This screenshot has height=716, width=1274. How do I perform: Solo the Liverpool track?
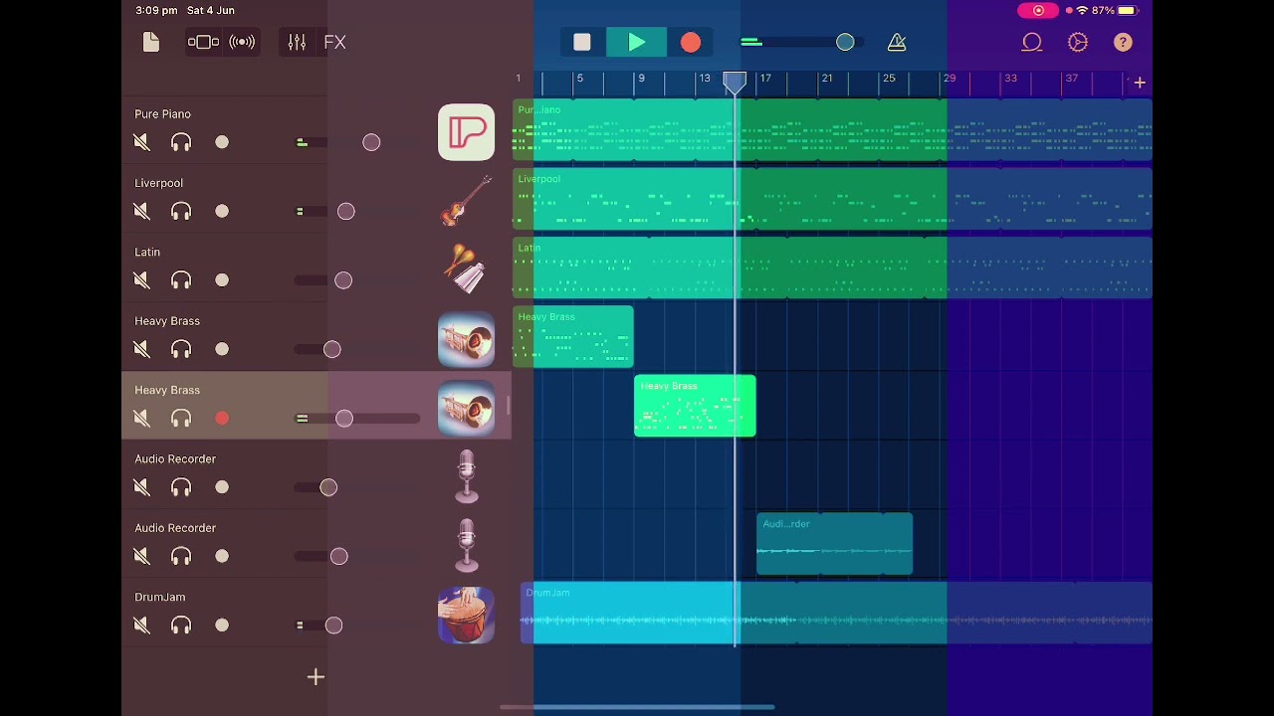(181, 211)
